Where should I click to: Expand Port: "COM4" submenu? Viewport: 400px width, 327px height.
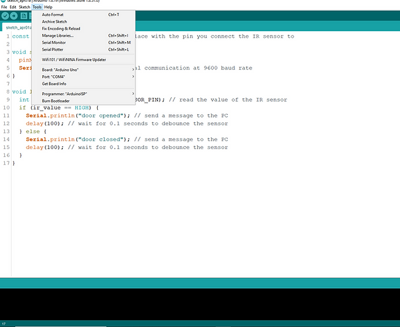84,76
